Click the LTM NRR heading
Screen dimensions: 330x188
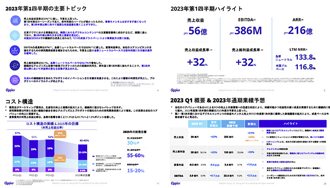(298, 50)
